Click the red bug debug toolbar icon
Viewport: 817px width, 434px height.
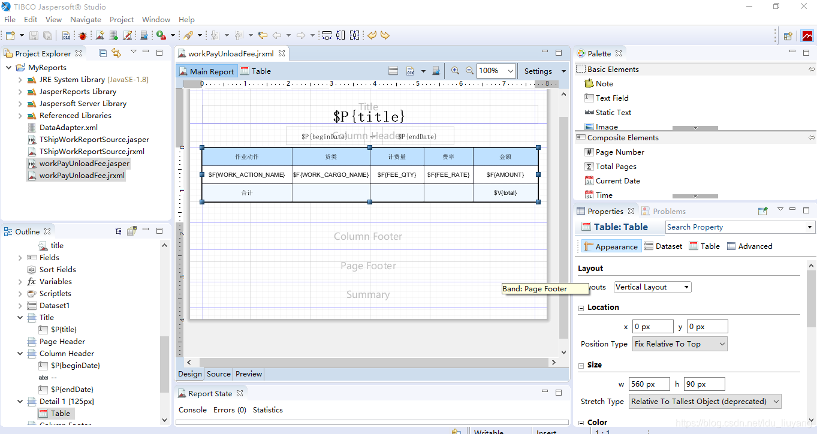[x=82, y=36]
